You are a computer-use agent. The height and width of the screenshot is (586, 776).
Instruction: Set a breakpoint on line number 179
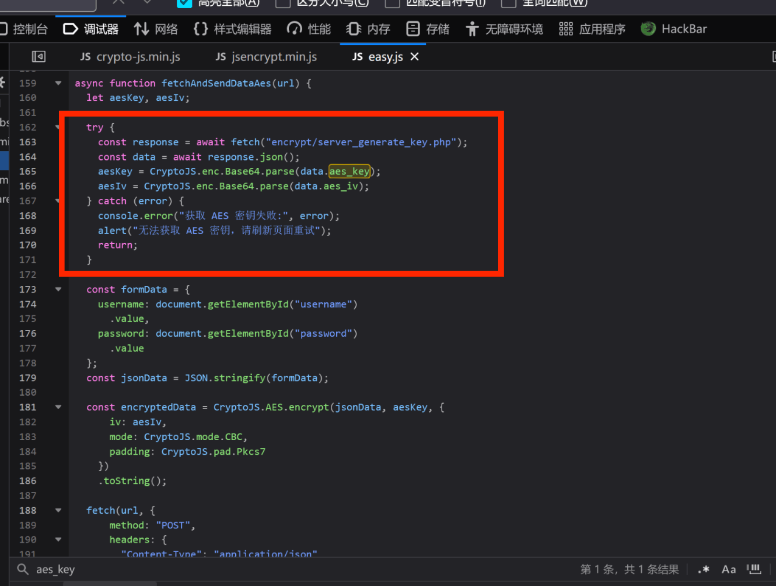(28, 378)
